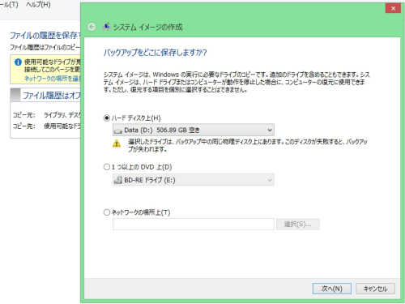
Task: Close the system image dialog with red X
Action: 393,8
